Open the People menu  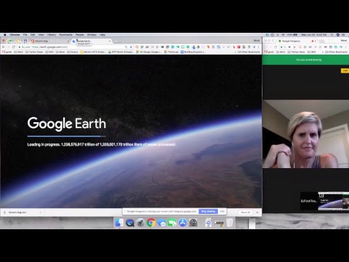click(x=79, y=35)
